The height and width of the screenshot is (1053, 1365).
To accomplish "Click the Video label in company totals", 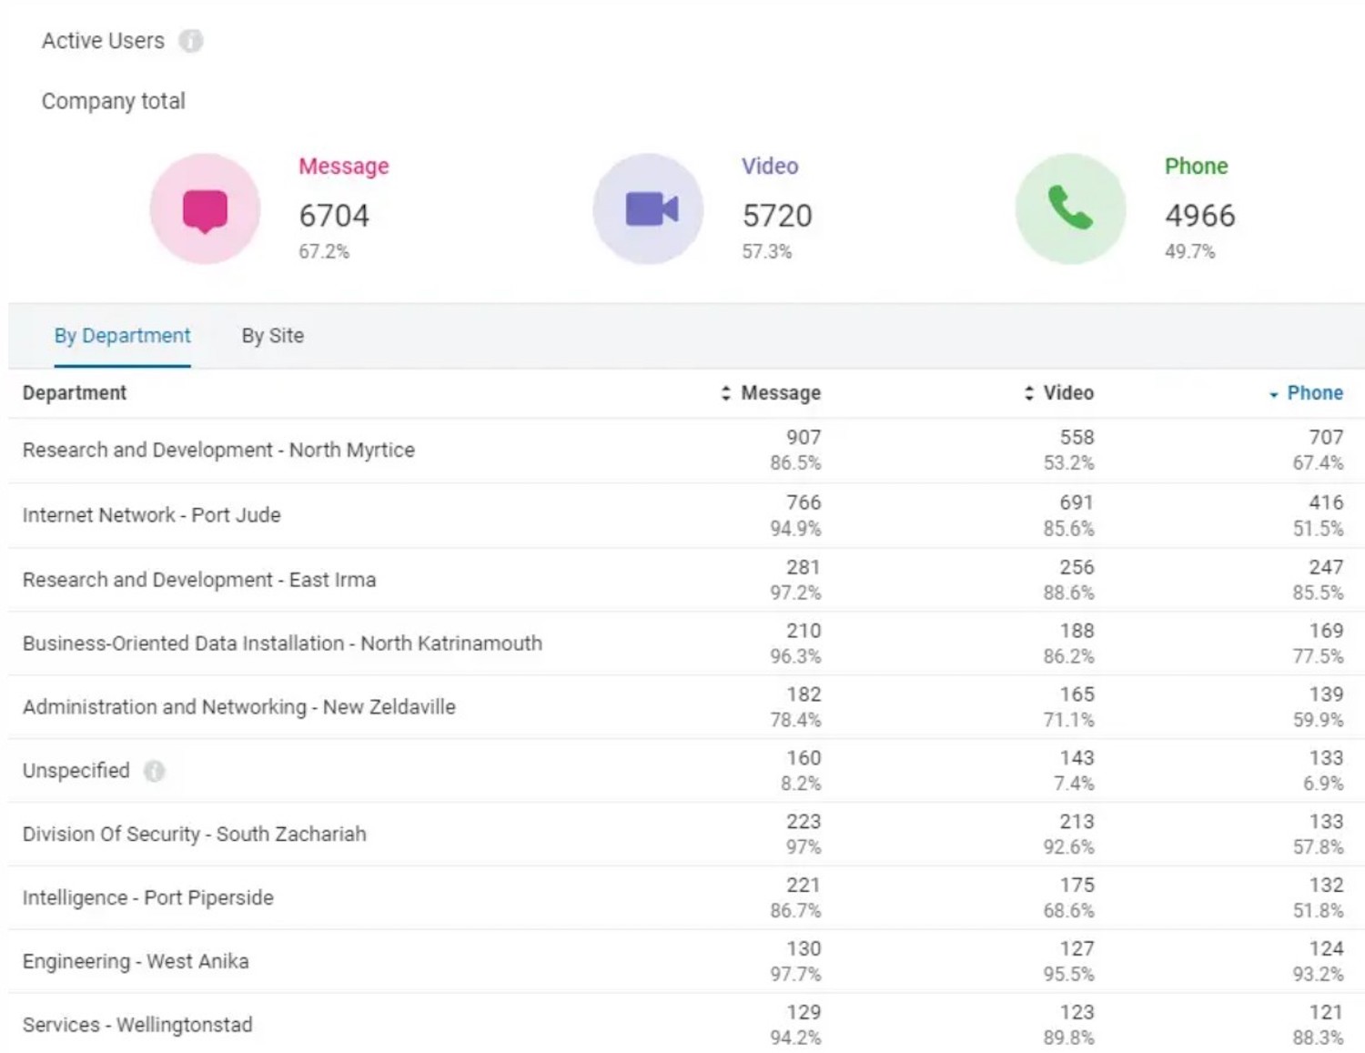I will click(770, 167).
